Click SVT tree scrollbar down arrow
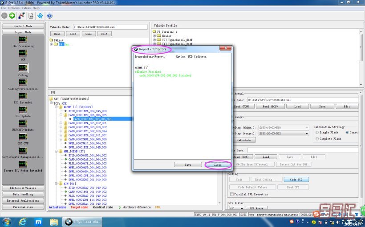Image resolution: width=365 pixels, height=227 pixels. [x=219, y=203]
